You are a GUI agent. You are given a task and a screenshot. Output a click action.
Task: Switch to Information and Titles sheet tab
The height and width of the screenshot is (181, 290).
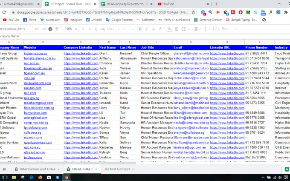[37, 169]
